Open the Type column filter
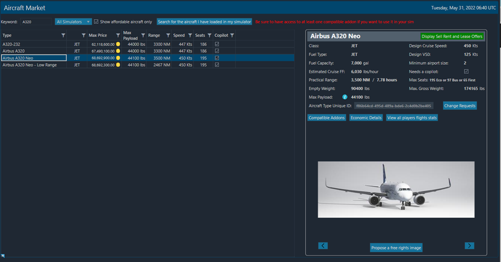This screenshot has width=501, height=262. pos(63,35)
